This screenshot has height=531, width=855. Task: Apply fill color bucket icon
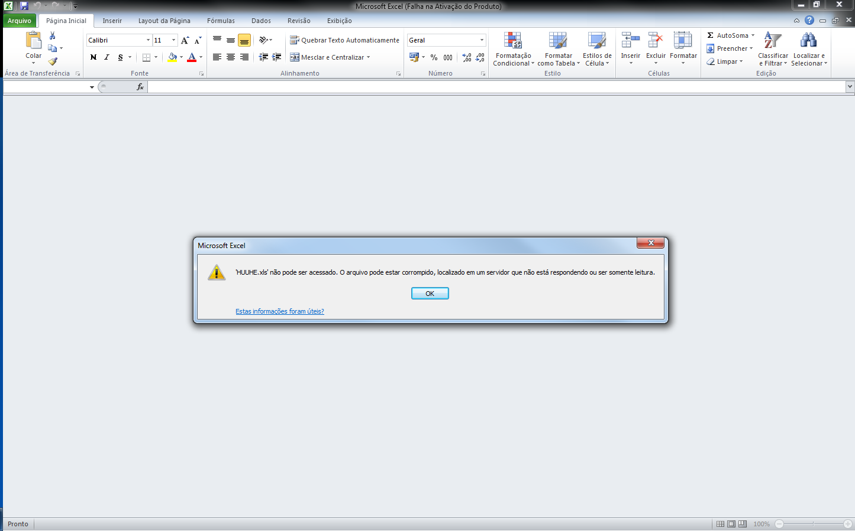172,57
